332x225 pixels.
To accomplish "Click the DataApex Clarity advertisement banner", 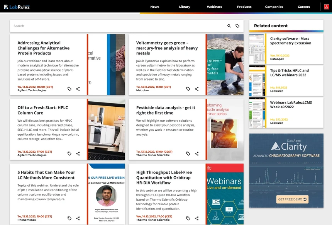I will click(x=286, y=170).
